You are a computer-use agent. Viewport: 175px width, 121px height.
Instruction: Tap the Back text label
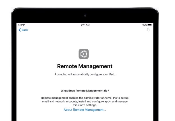pyautogui.click(x=25, y=30)
